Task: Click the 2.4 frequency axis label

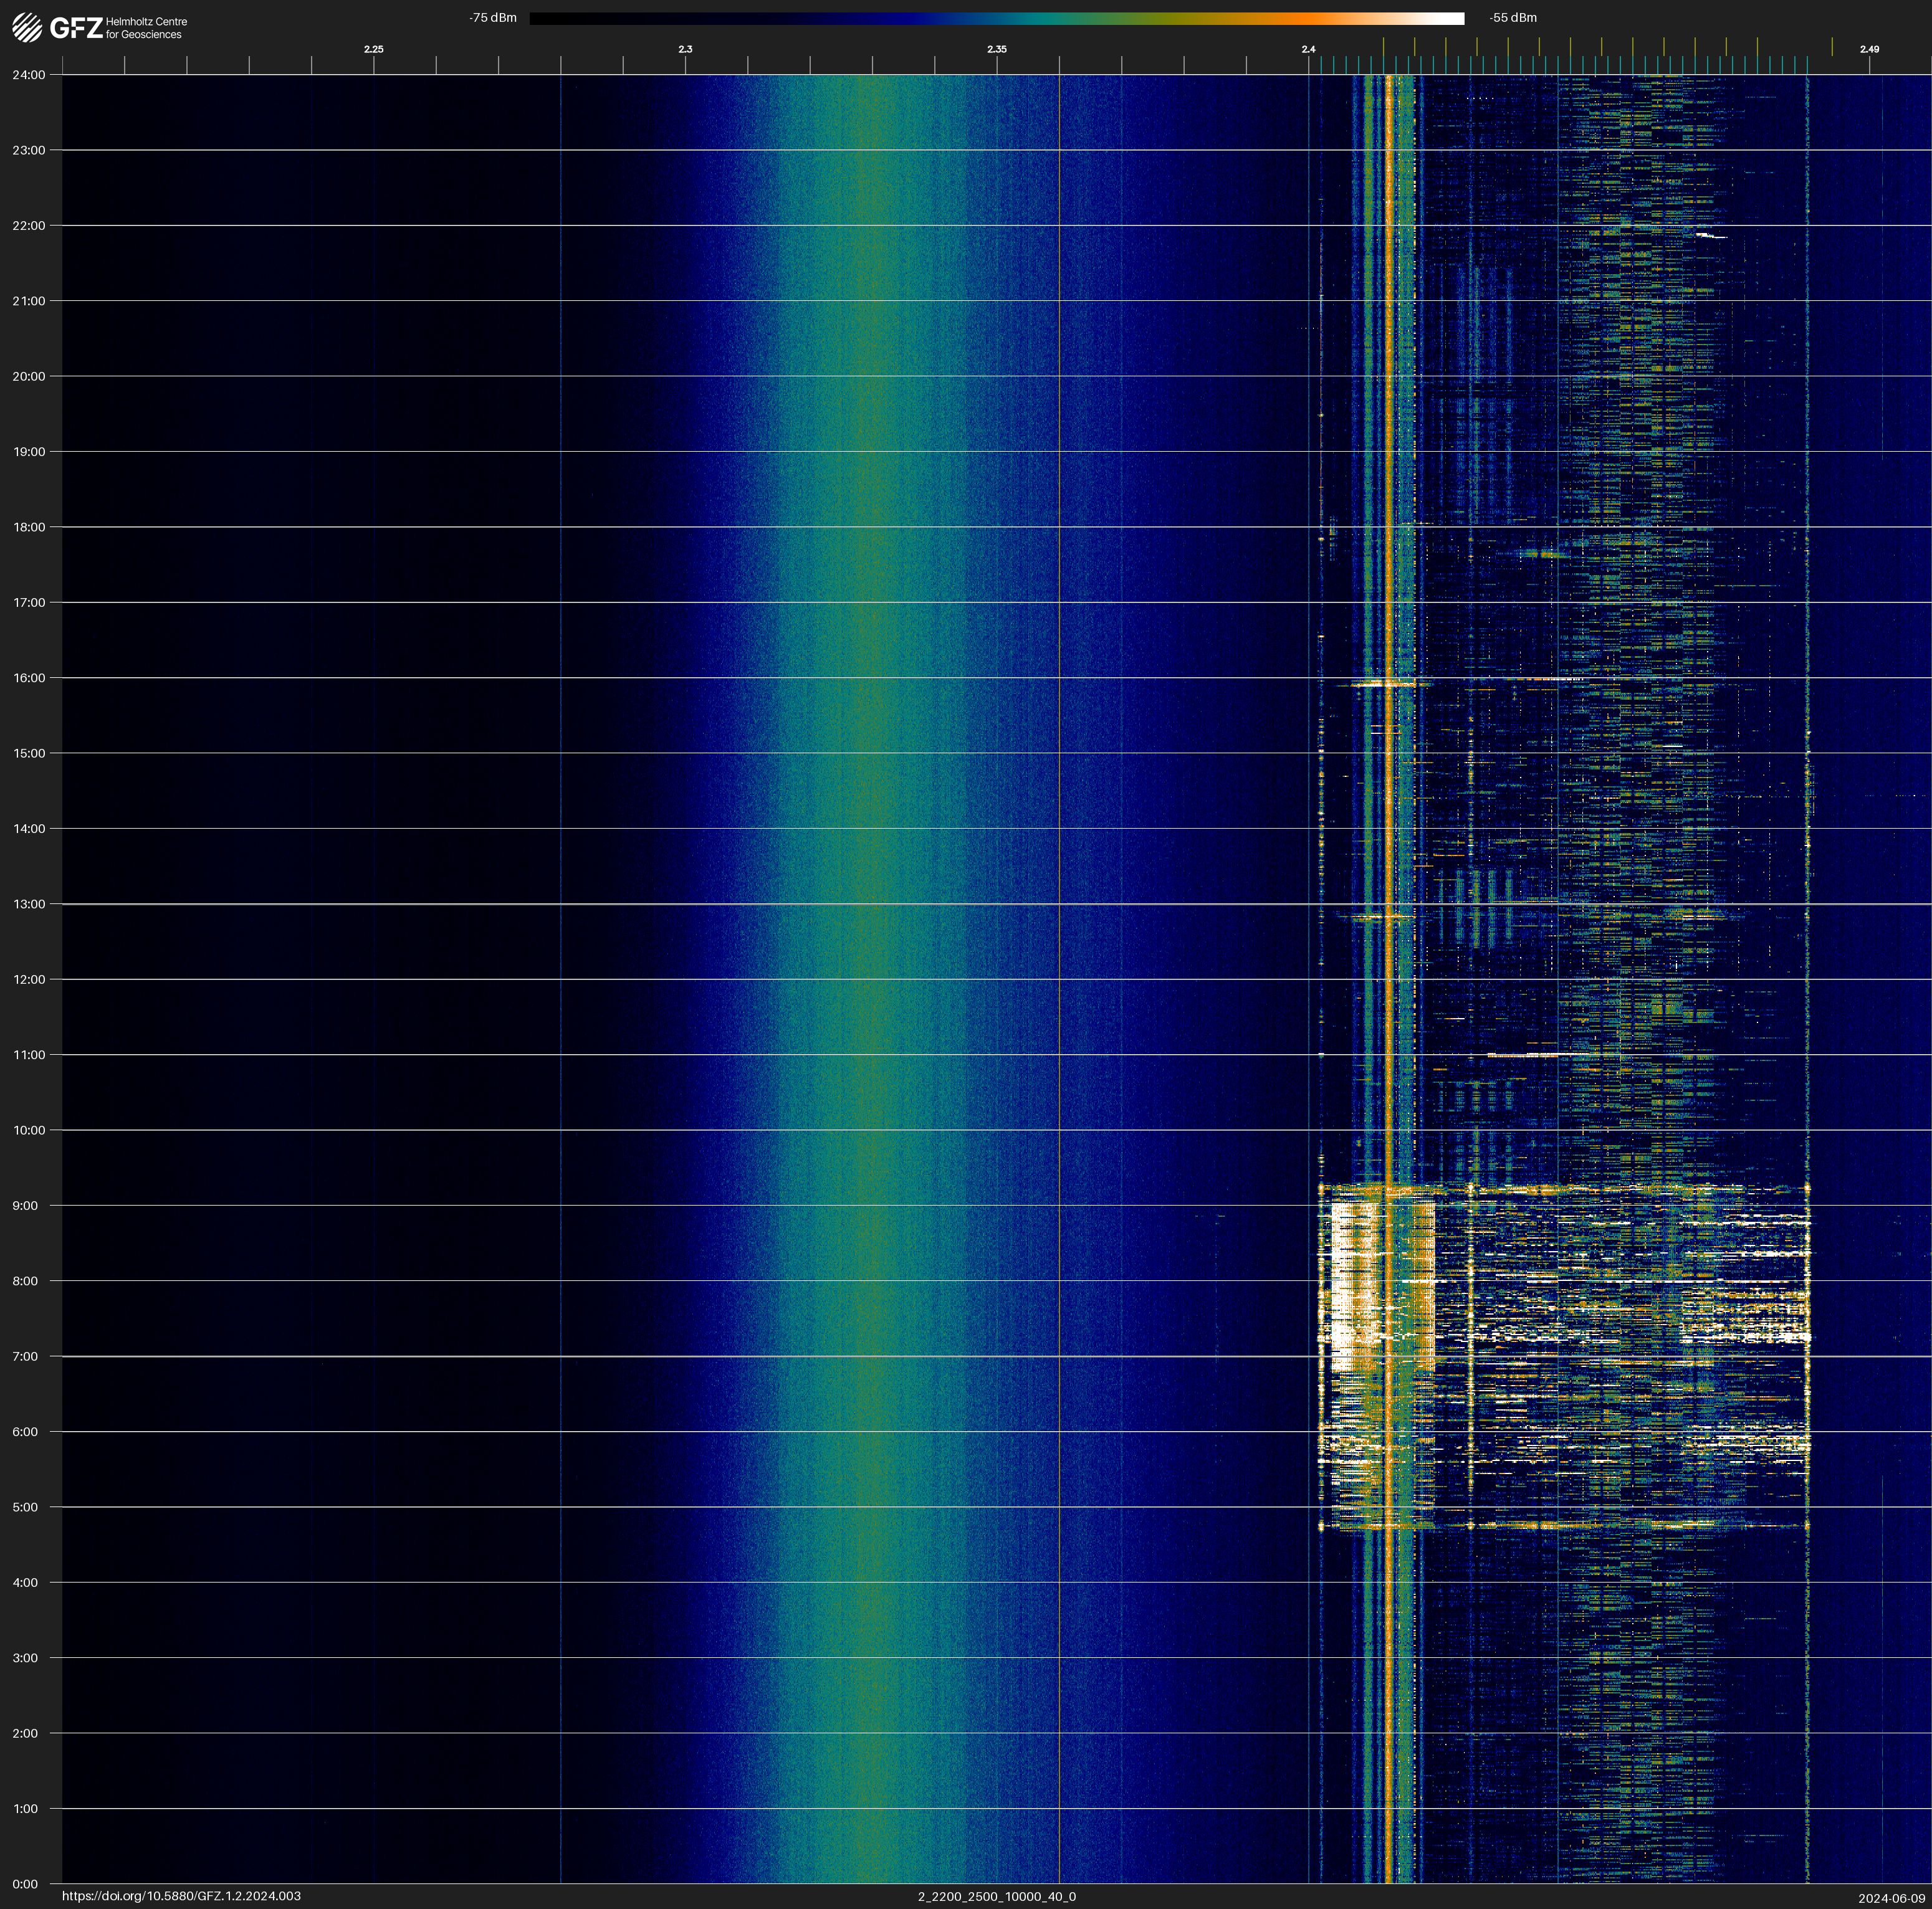Action: coord(1308,49)
